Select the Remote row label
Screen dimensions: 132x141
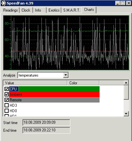(x=16, y=100)
